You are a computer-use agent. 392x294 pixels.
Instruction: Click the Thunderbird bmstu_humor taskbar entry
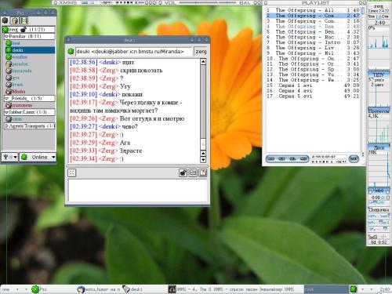[99, 289]
